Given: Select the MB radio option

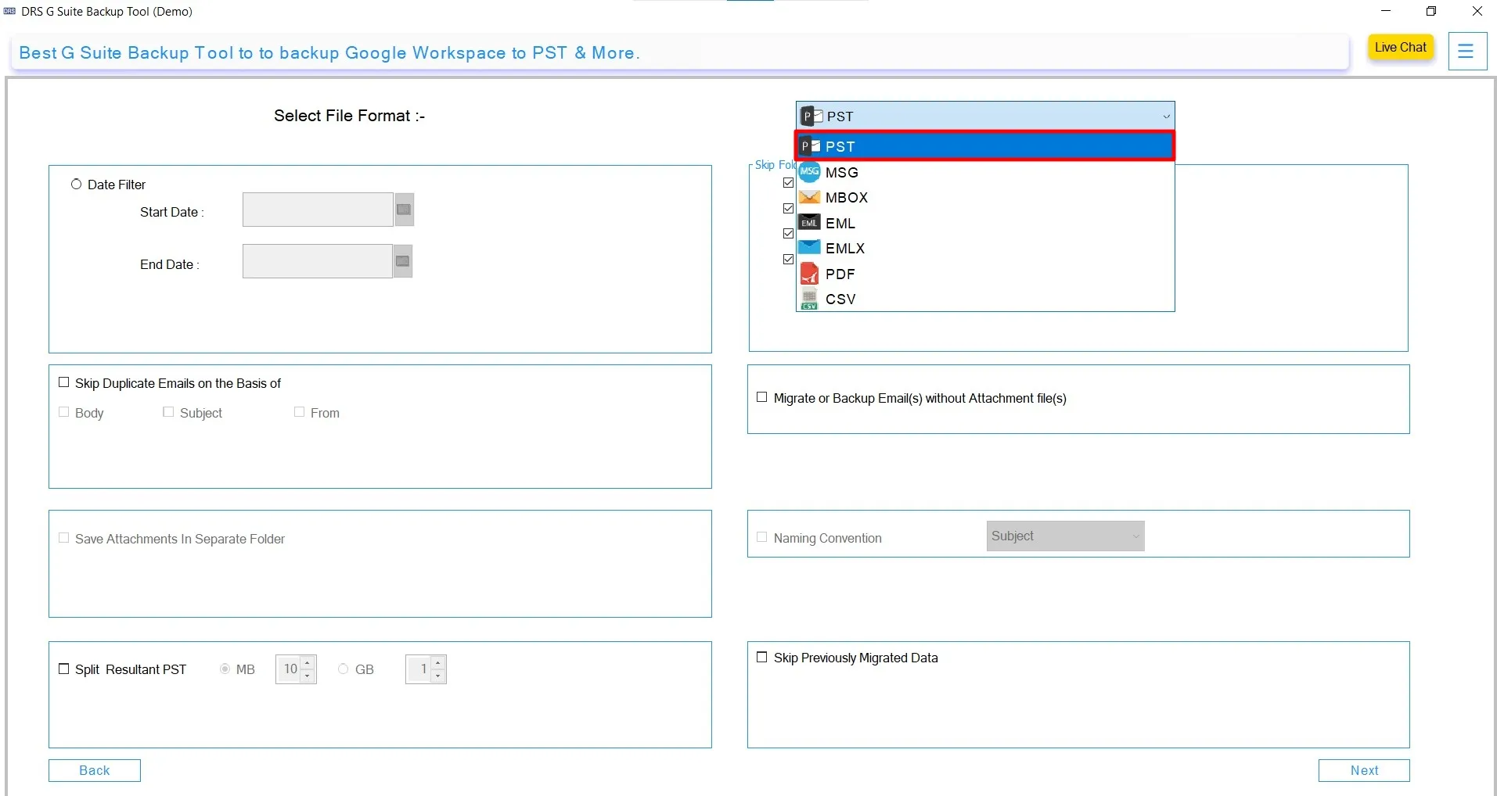Looking at the screenshot, I should (x=225, y=669).
